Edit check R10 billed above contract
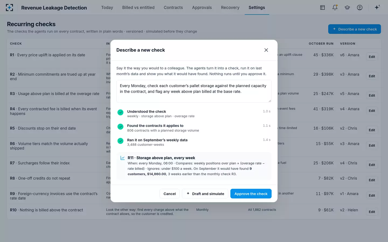 click(372, 212)
